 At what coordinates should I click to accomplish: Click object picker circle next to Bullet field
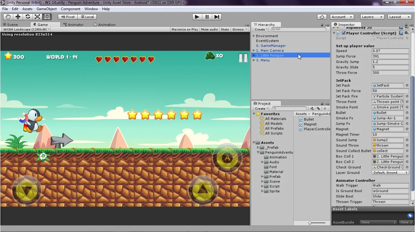pyautogui.click(x=407, y=113)
